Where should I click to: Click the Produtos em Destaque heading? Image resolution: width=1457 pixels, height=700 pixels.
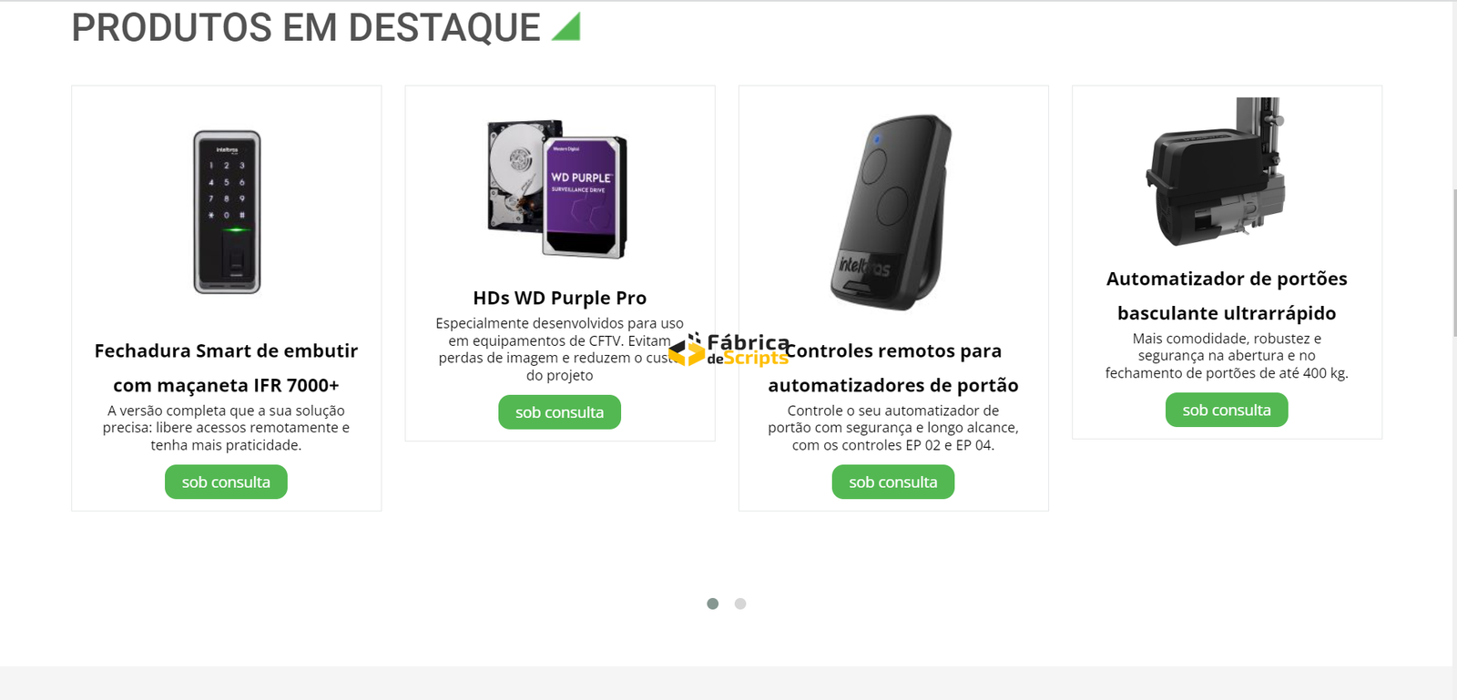306,27
